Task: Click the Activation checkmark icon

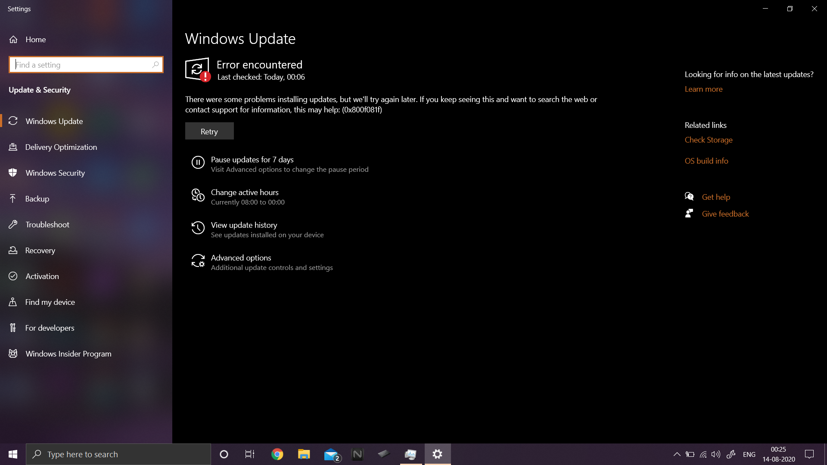Action: pos(13,276)
